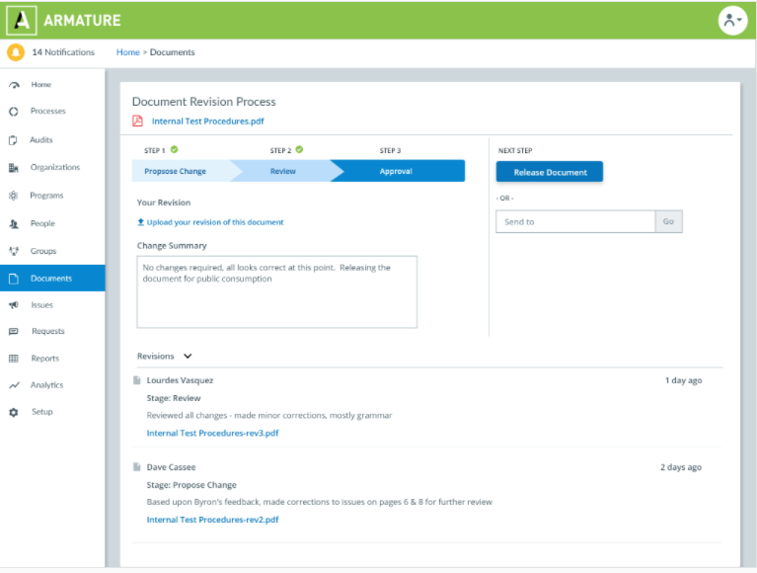Click the upload arrow icon
Viewport: 757px width, 573px height.
140,222
